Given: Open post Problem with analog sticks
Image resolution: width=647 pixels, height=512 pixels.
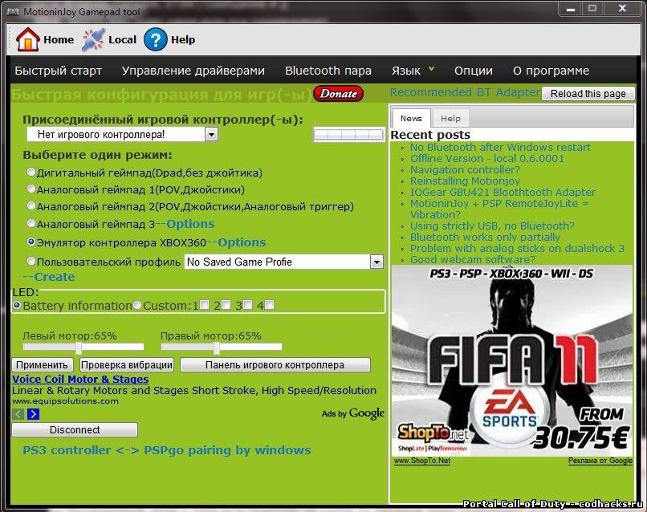Looking at the screenshot, I should (517, 248).
